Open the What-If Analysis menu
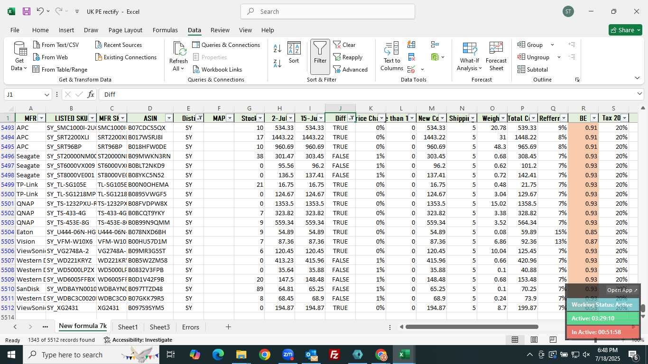Image resolution: width=648 pixels, height=364 pixels. (469, 56)
